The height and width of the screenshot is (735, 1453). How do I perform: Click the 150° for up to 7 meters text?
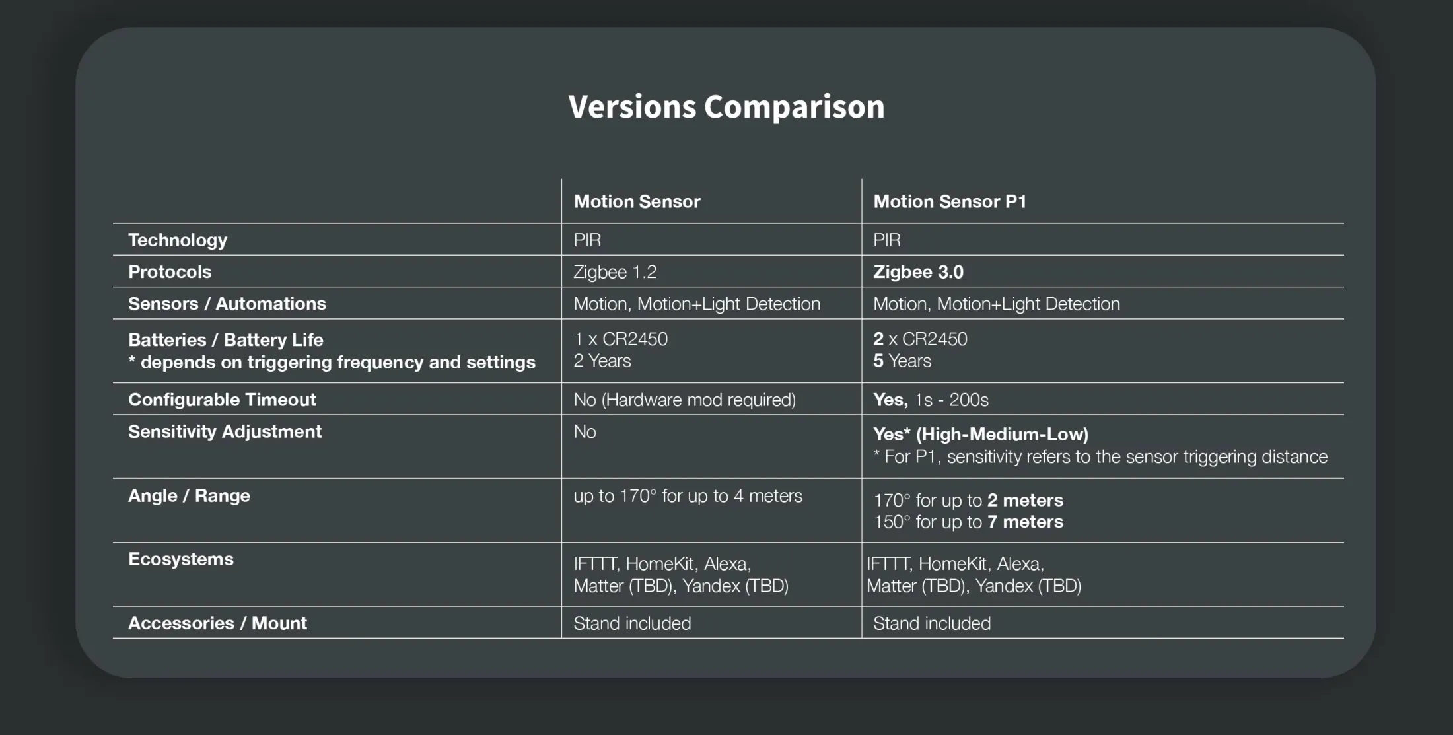click(x=968, y=522)
